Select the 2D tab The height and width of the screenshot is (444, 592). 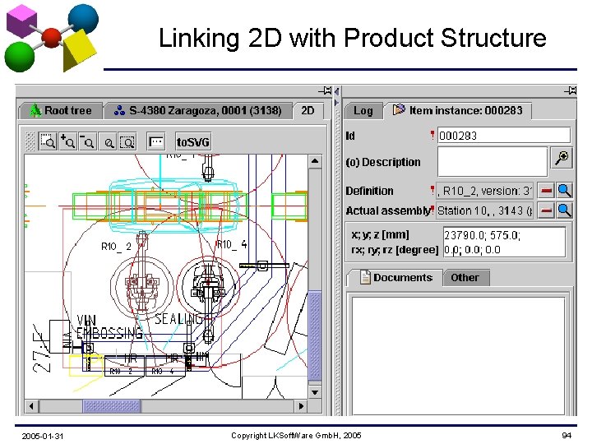click(308, 111)
